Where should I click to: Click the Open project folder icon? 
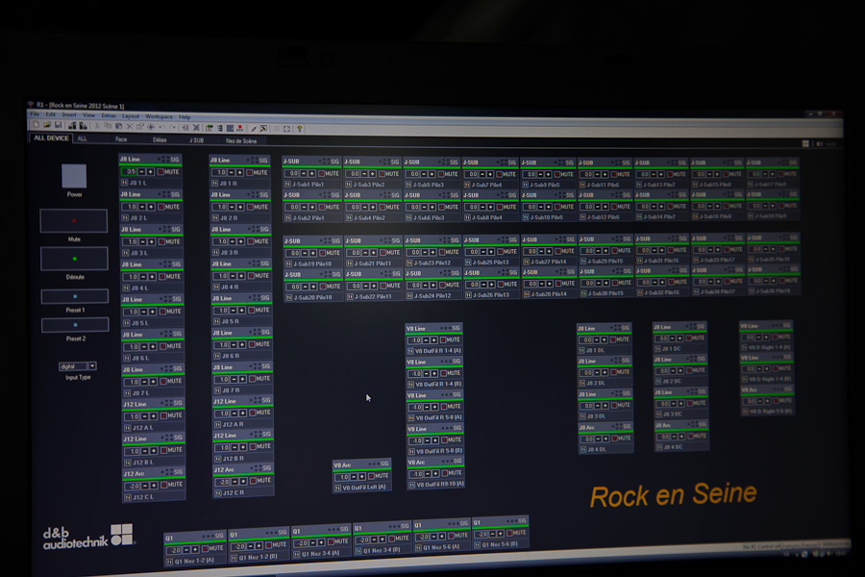(x=47, y=125)
